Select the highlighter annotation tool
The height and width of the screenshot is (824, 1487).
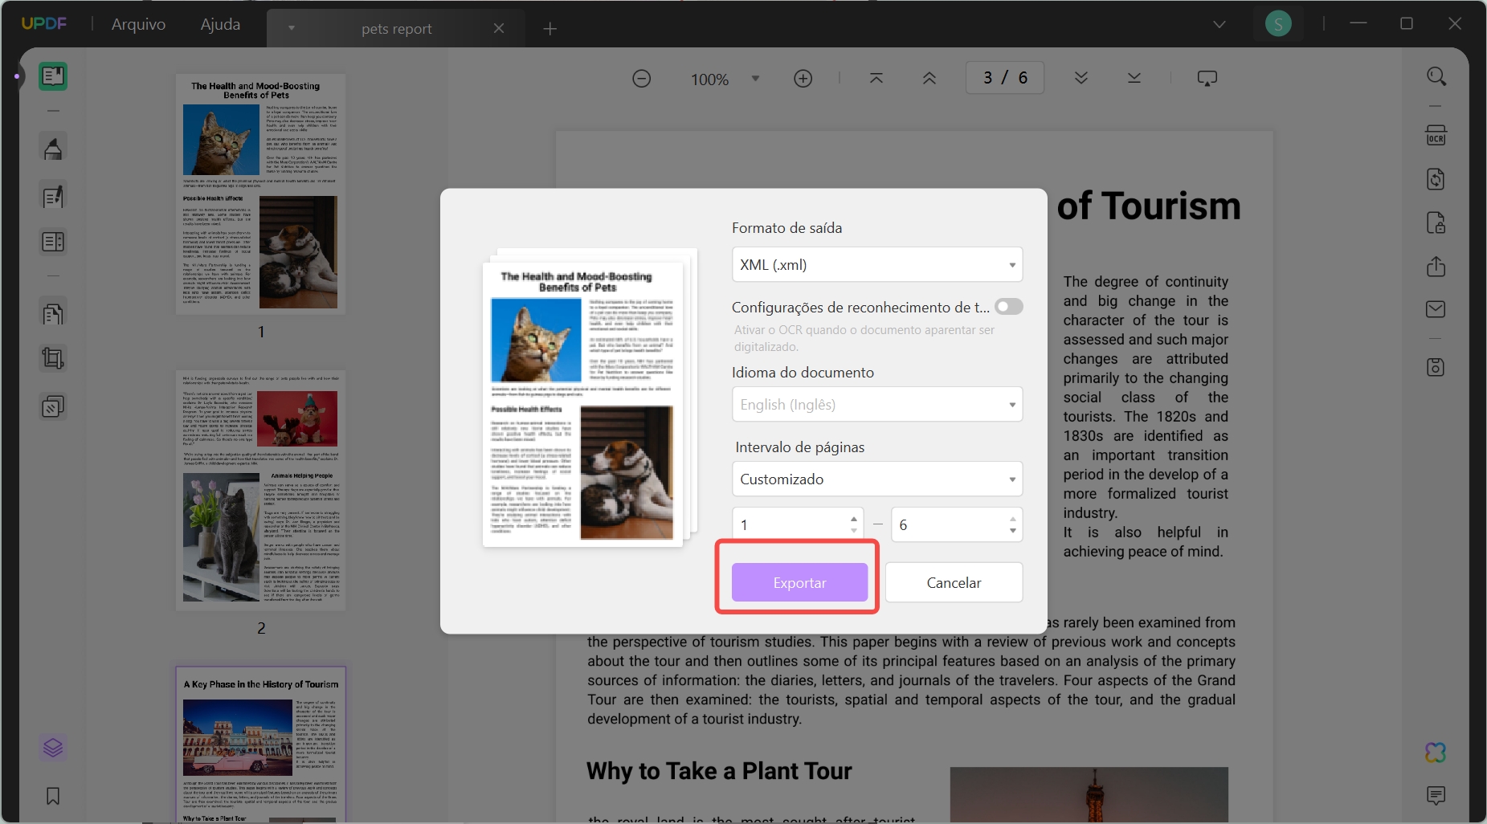coord(53,147)
